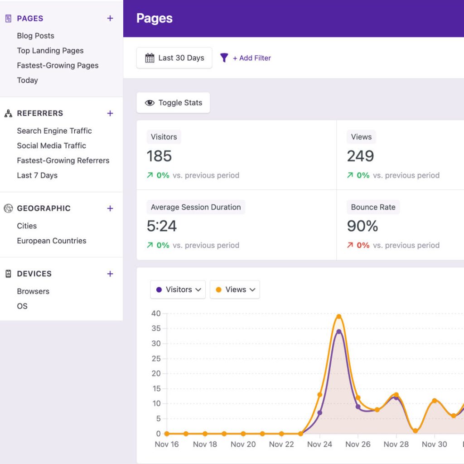
Task: Go to Search Engine Traffic report
Action: click(x=54, y=131)
